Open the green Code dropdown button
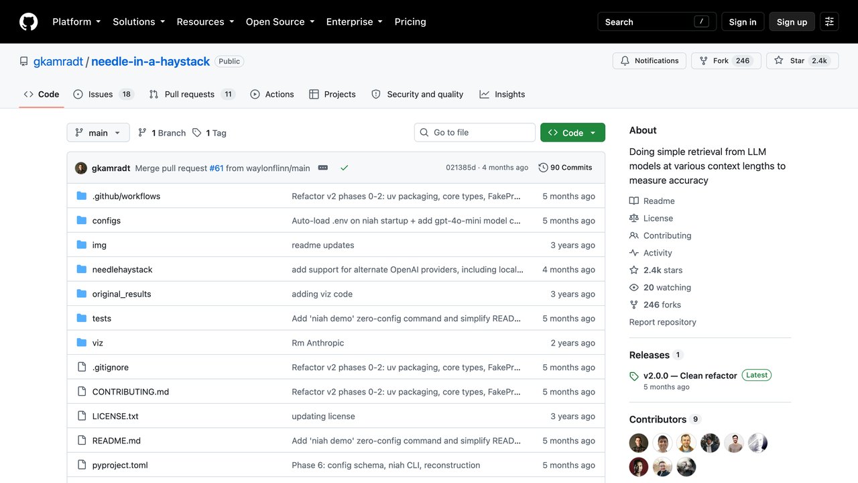The width and height of the screenshot is (858, 483). 572,133
